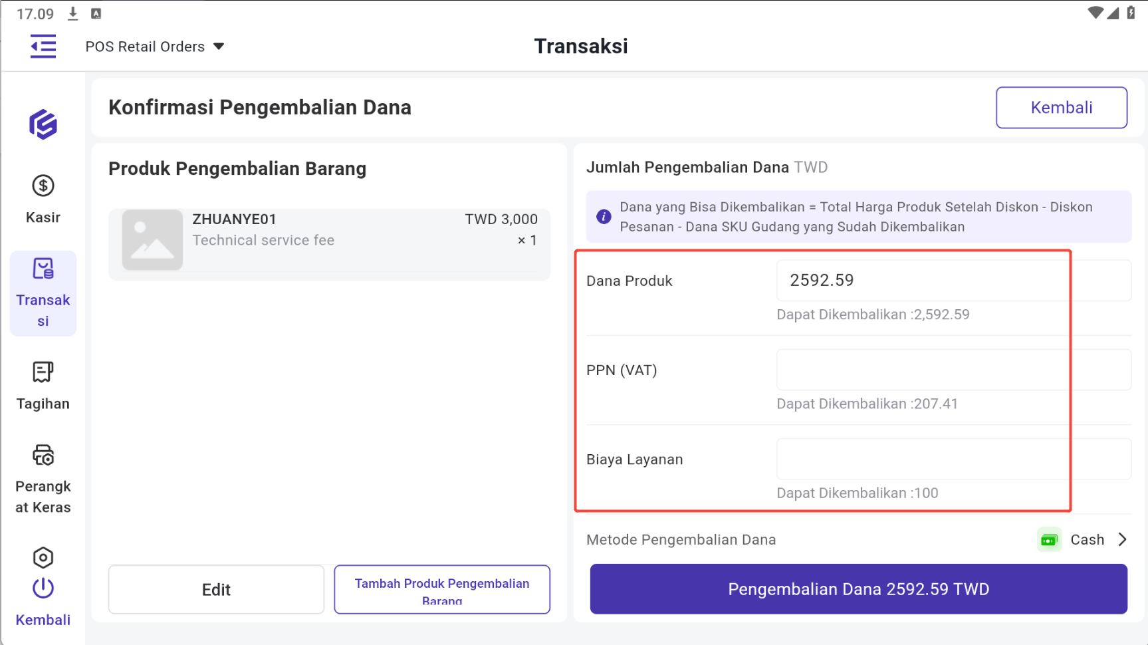Open Tagihan receipt icon

pyautogui.click(x=43, y=372)
